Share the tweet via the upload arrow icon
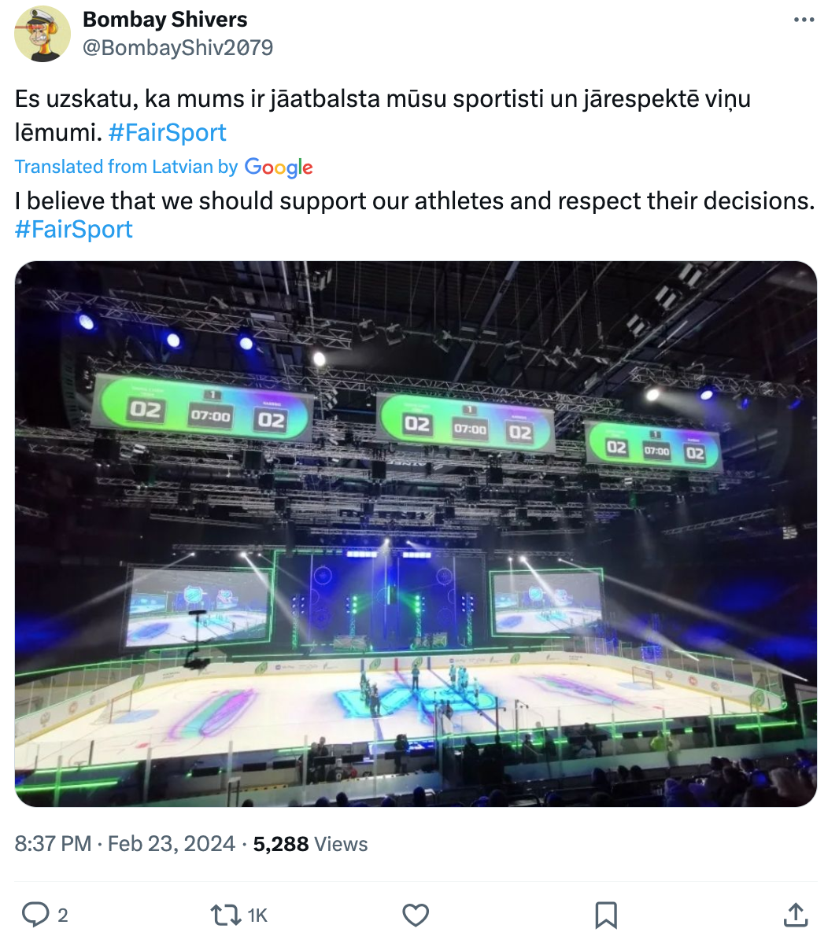 click(796, 915)
